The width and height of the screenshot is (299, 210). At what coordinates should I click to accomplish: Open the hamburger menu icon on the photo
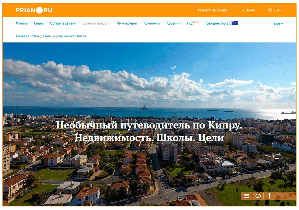[247, 196]
